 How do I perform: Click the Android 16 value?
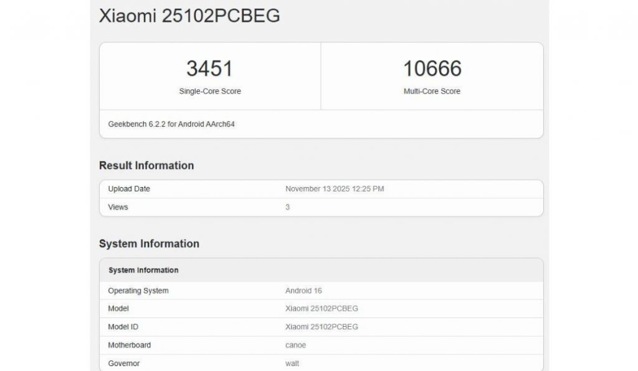(x=303, y=290)
